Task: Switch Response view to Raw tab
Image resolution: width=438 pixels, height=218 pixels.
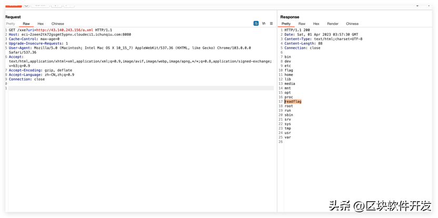Action: (x=302, y=24)
